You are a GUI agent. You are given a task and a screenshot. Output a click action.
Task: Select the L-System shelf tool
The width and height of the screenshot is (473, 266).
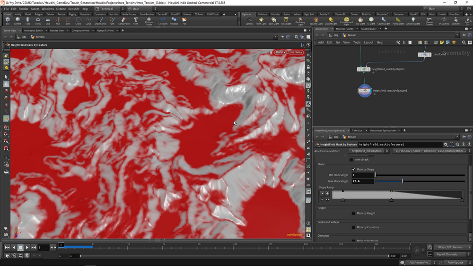[x=163, y=21]
